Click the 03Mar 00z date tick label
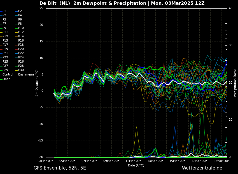 45,161
